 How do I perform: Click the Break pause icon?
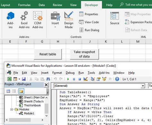coord(74,79)
